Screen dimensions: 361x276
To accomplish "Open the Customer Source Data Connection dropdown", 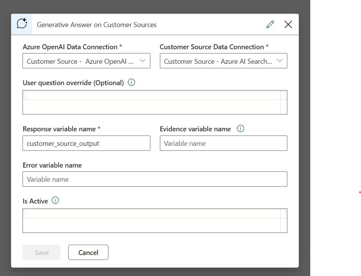I will 223,61.
